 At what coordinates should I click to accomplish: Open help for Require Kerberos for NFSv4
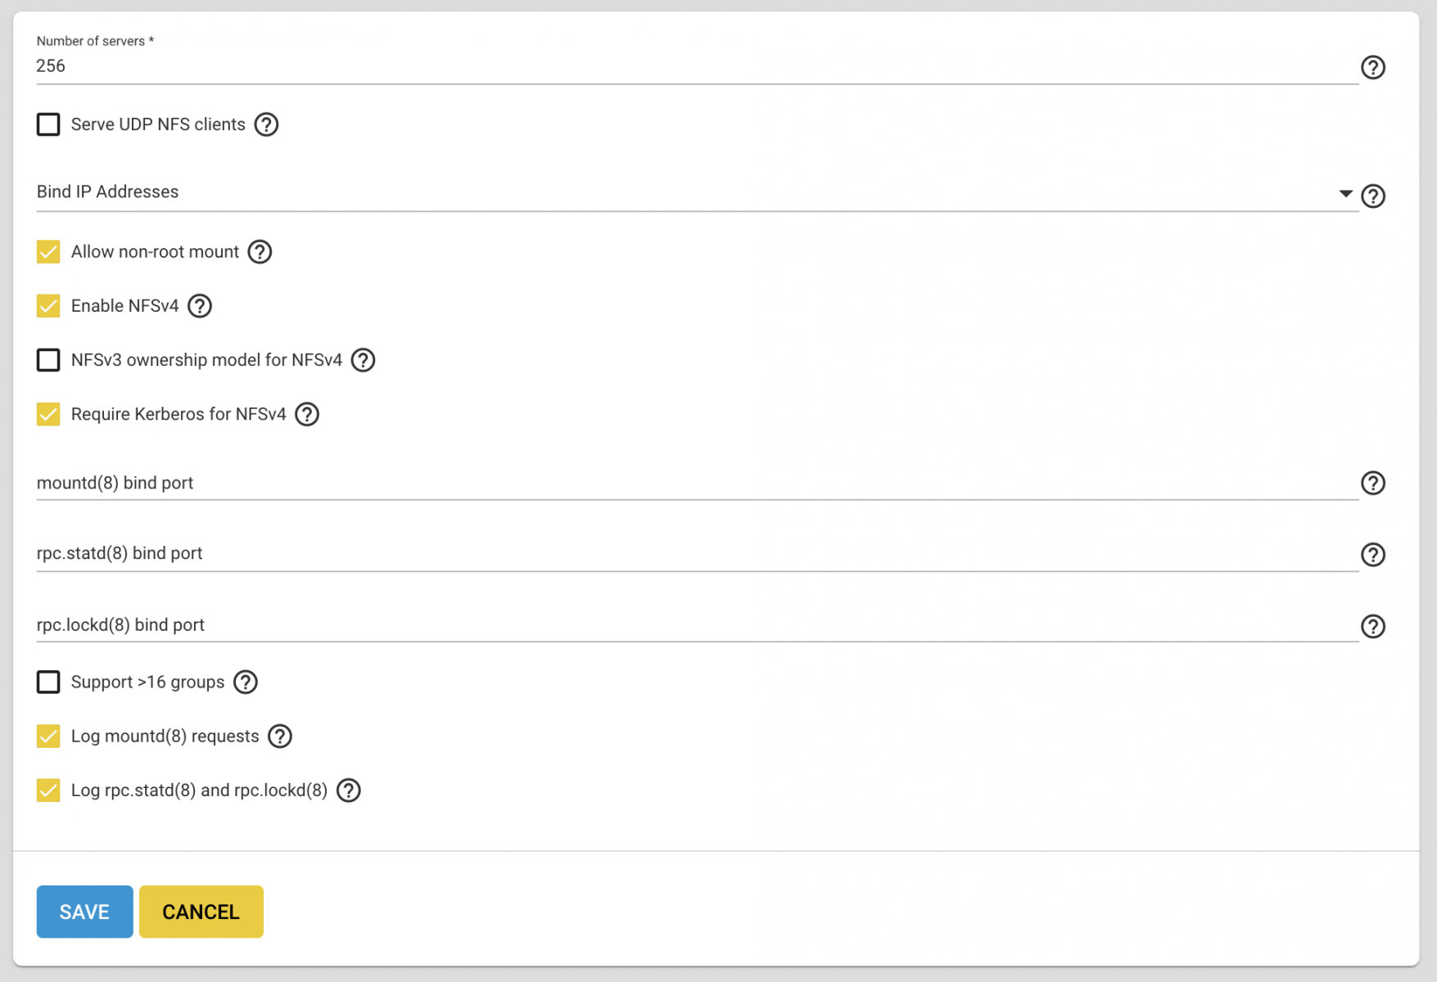[x=307, y=414]
